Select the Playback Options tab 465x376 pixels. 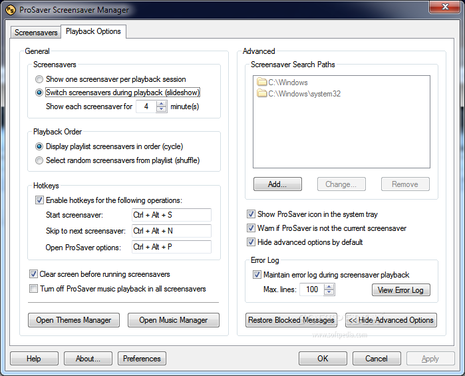point(93,31)
